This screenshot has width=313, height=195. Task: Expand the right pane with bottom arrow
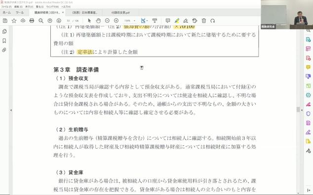coord(308,191)
